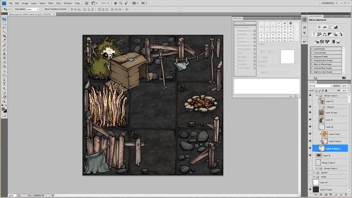Click foreground color swatch
The image size is (352, 198).
[x=3, y=109]
